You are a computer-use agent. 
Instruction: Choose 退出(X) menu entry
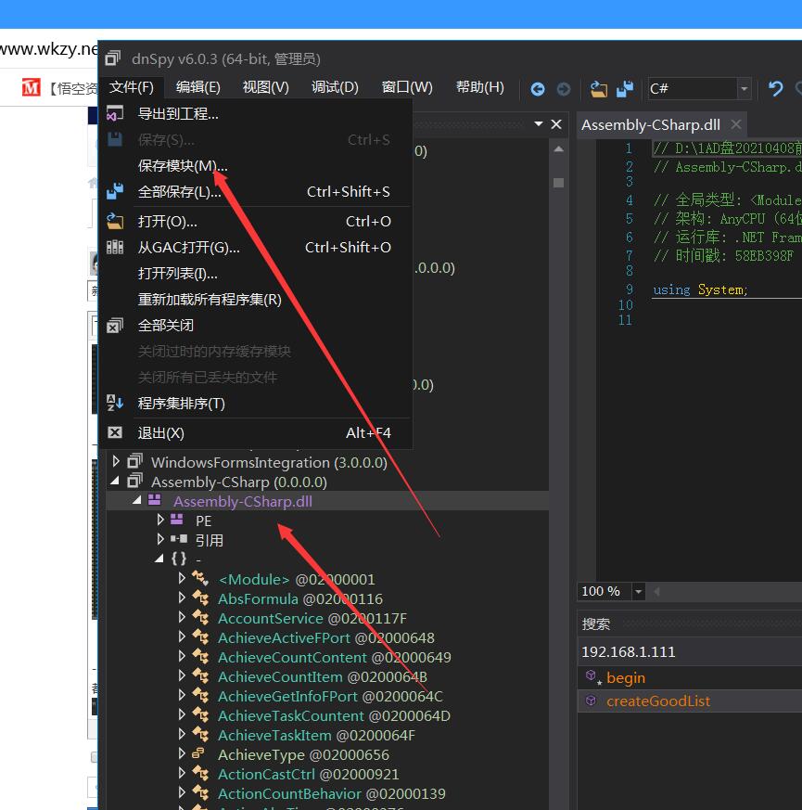256,433
